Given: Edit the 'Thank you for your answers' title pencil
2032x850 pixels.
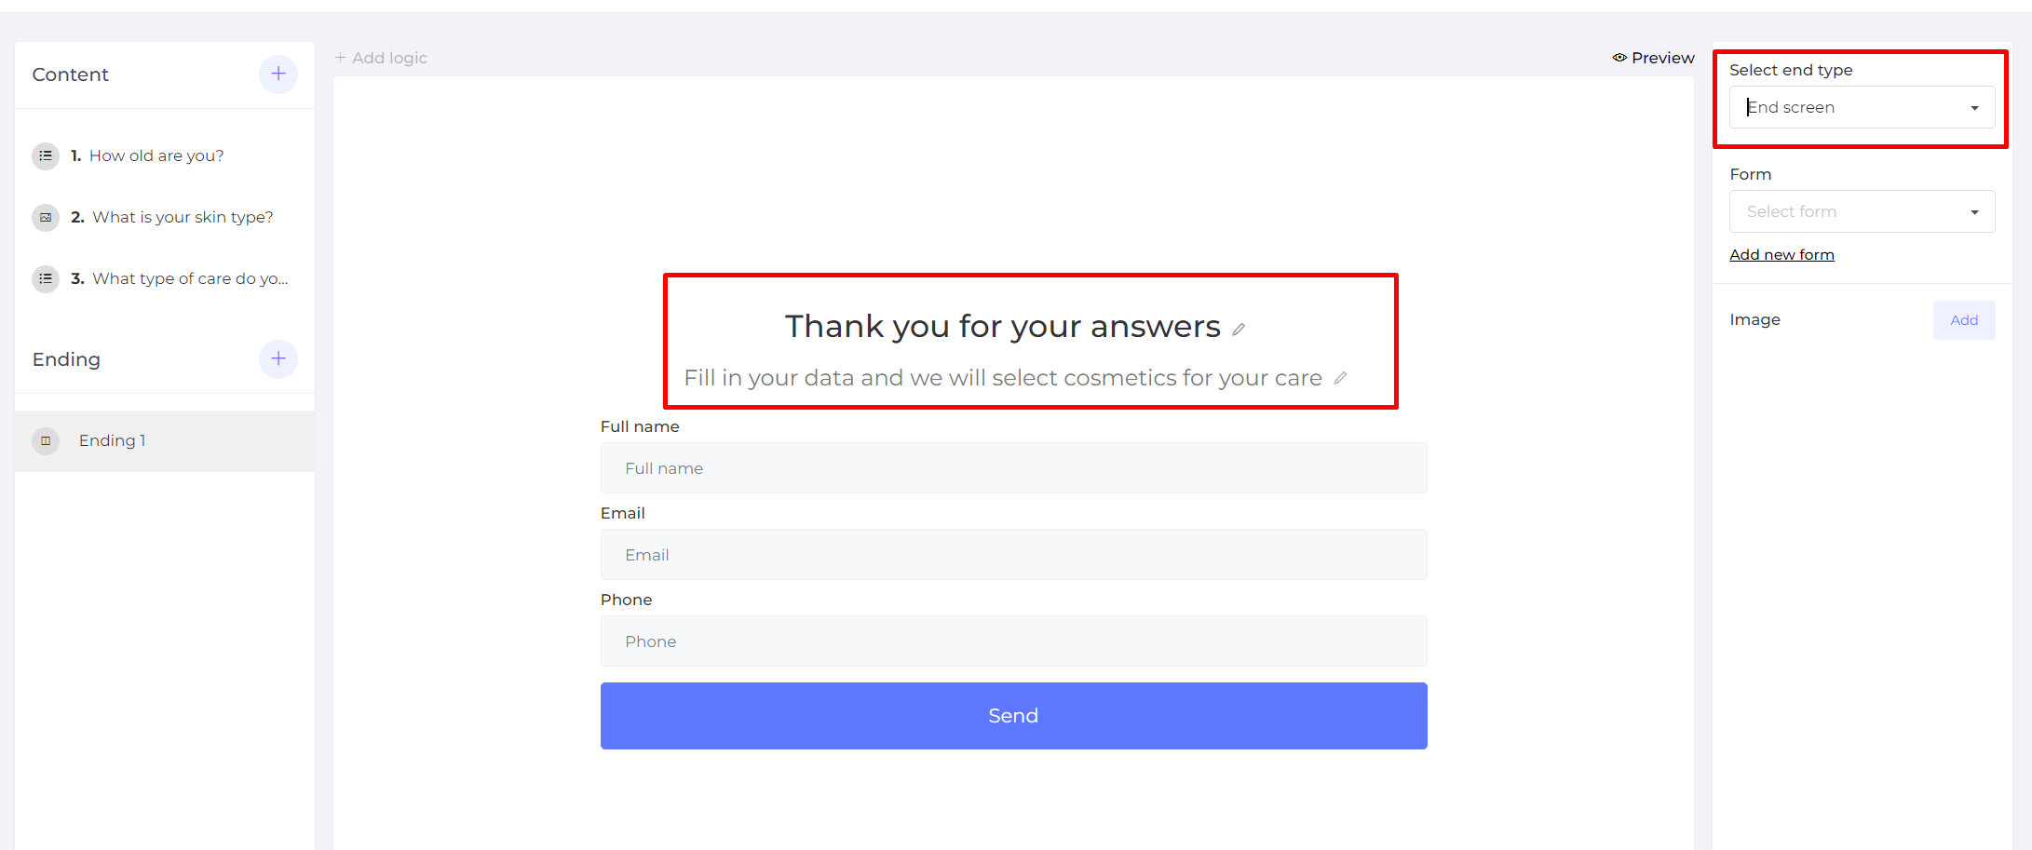Looking at the screenshot, I should coord(1239,329).
